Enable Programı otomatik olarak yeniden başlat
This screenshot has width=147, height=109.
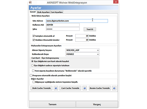tap(31, 75)
